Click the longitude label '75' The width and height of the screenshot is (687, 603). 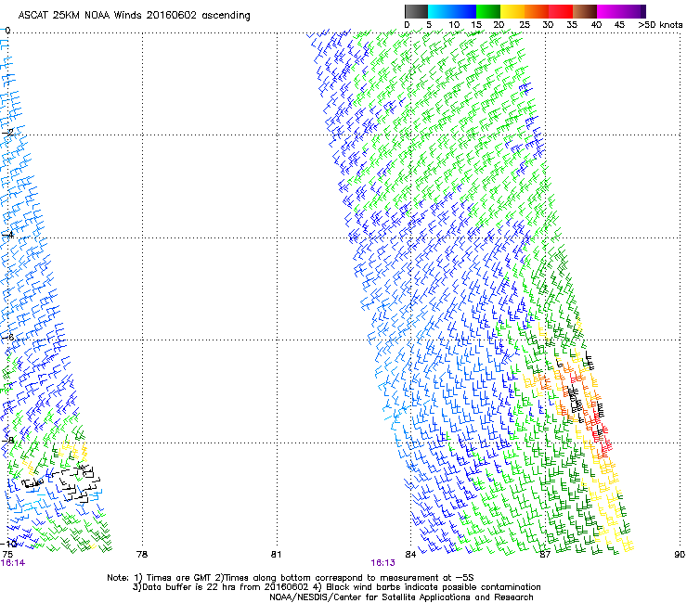(x=7, y=555)
